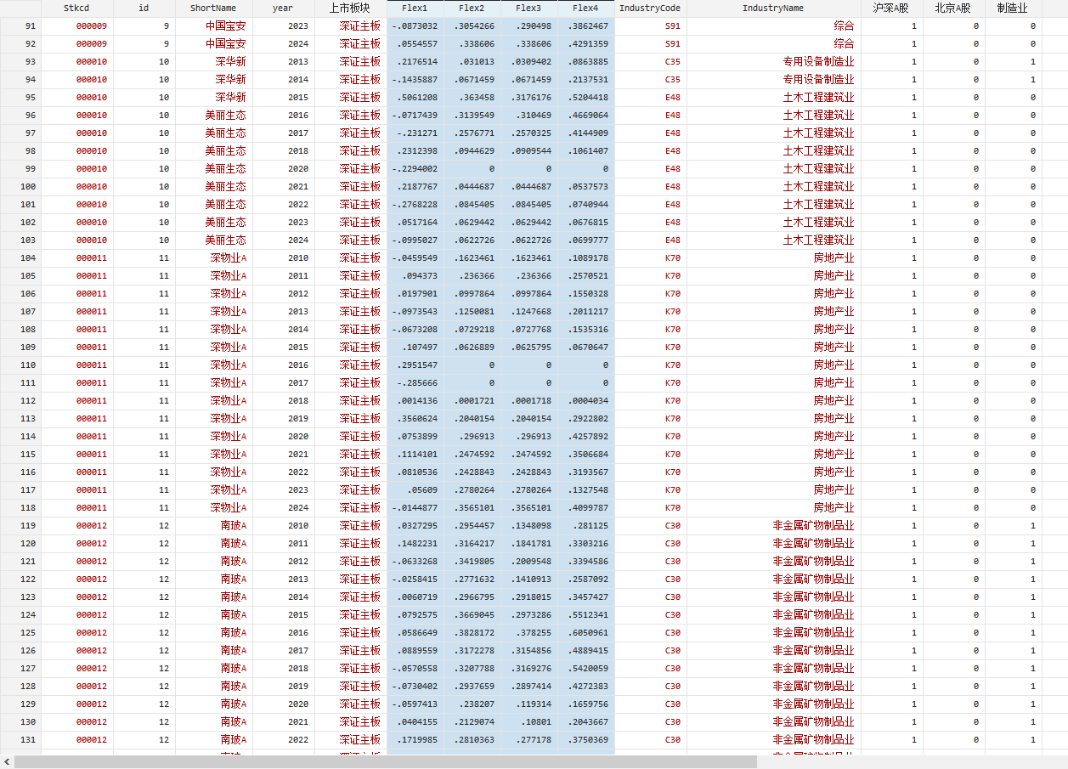Screen dimensions: 1068x769
Task: Click Flex2 cell value .3828172
Action: point(472,632)
